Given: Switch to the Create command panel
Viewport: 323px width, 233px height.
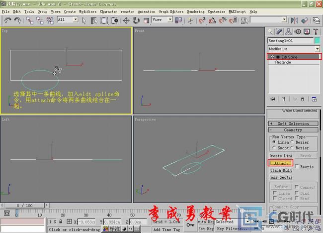Looking at the screenshot, I should tap(271, 32).
